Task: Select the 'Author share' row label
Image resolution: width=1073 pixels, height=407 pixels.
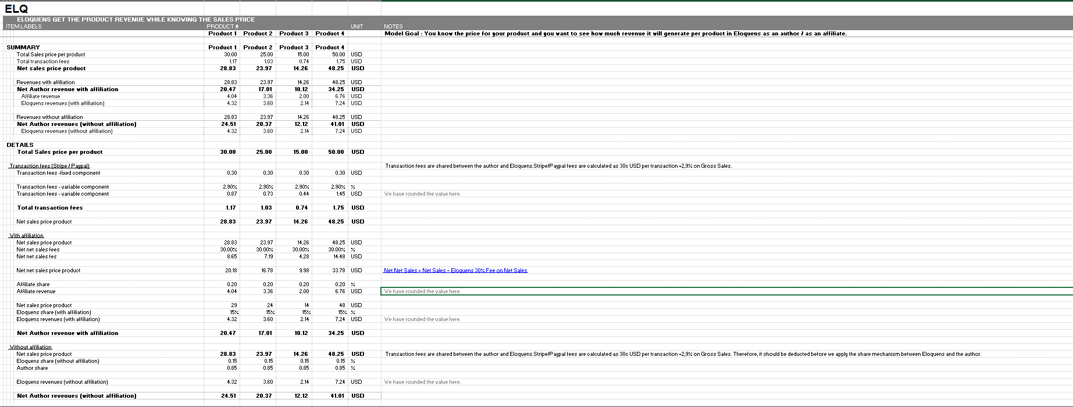Action: [33, 368]
